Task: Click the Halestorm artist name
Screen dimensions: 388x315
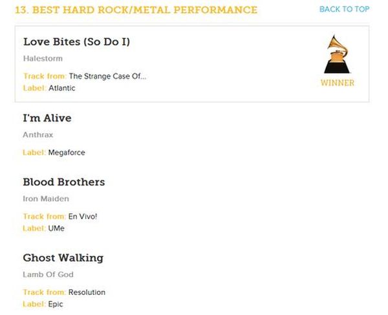Action: tap(43, 59)
